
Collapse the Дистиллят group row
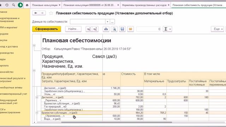(37, 97)
